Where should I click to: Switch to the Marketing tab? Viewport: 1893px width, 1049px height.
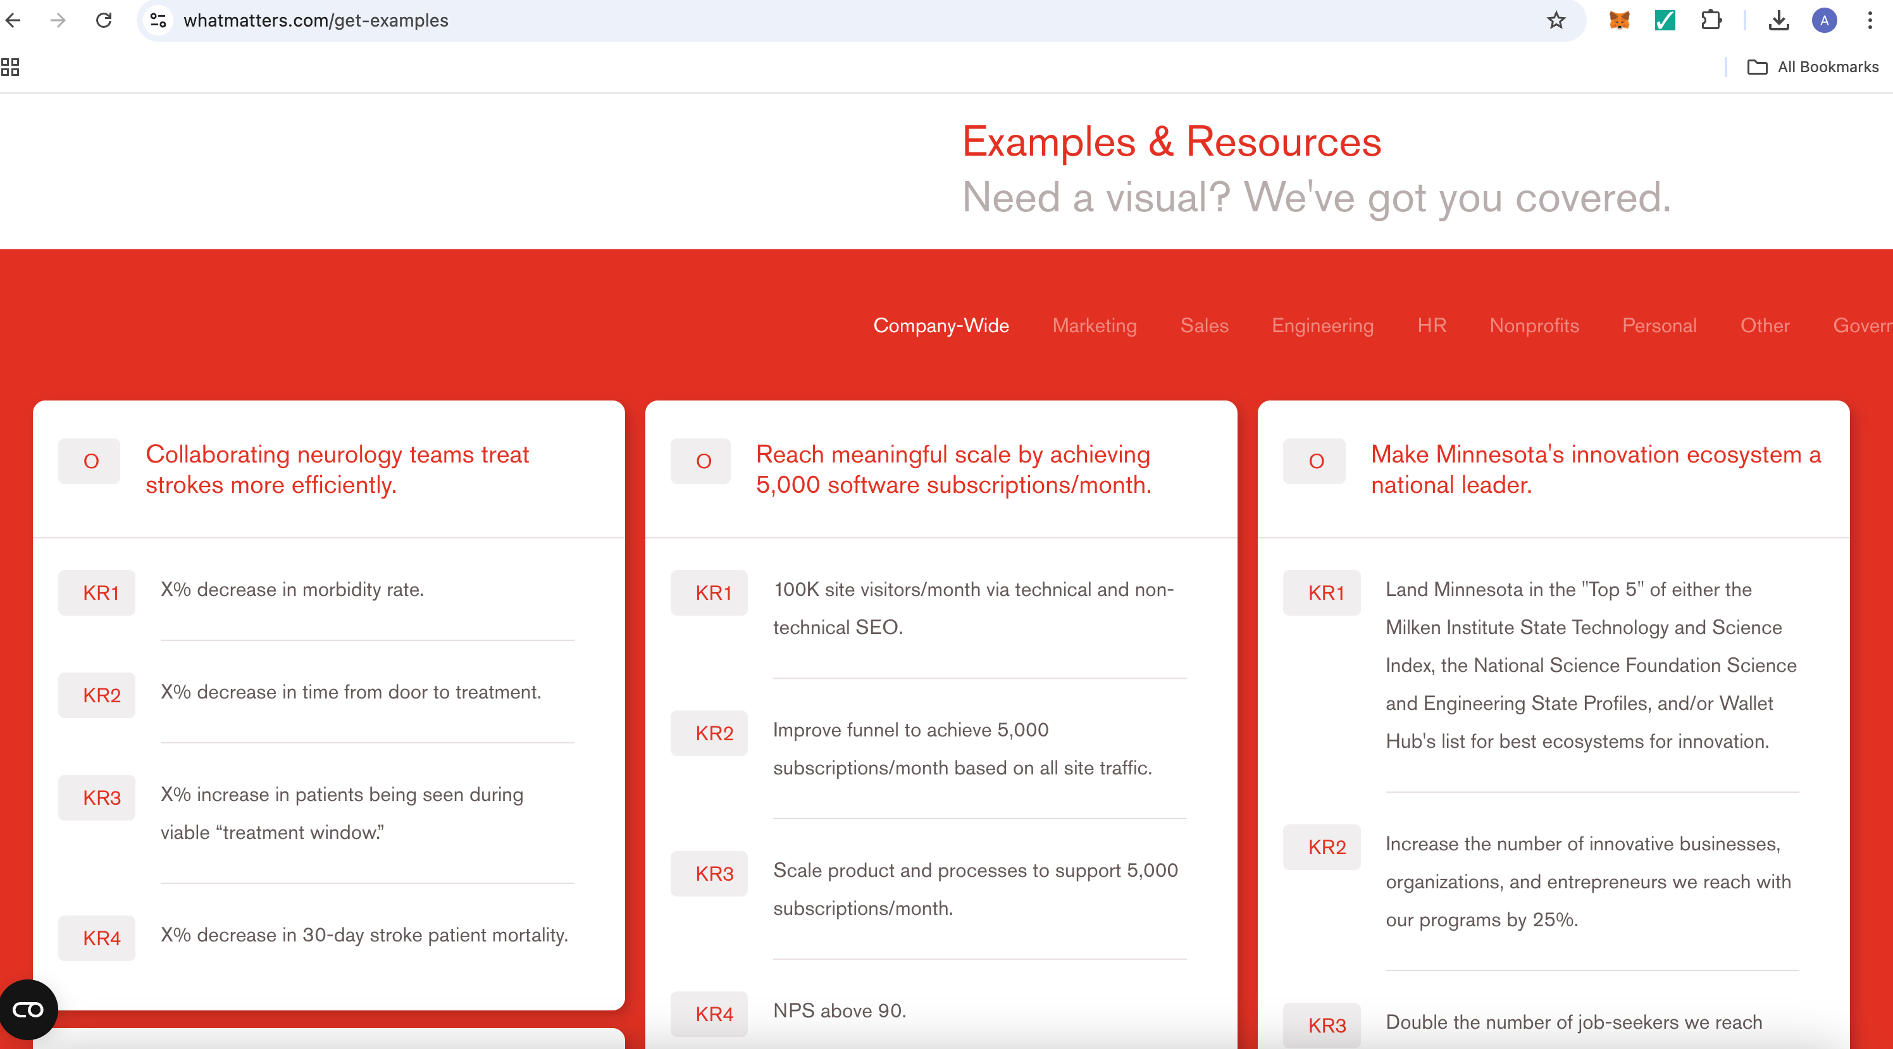click(1094, 325)
